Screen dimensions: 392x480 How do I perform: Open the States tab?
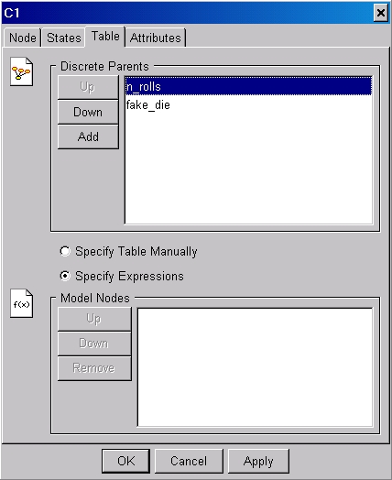click(63, 38)
